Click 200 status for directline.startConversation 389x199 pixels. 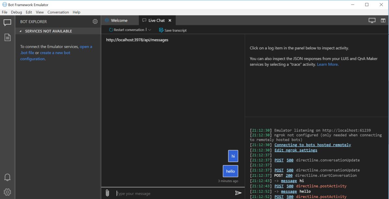[x=289, y=175]
